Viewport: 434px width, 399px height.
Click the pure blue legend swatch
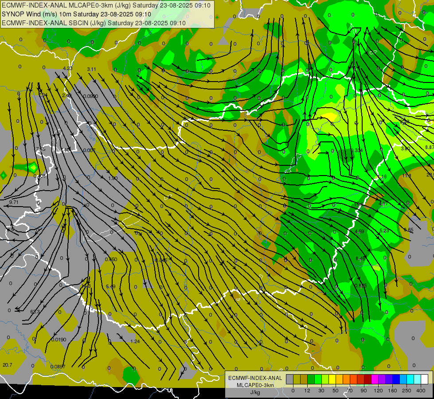(x=396, y=379)
